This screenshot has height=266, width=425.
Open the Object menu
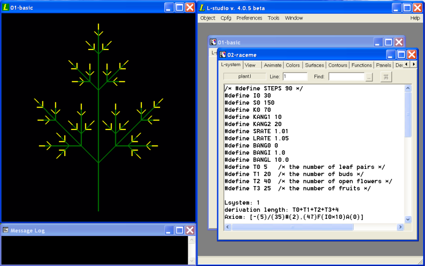pyautogui.click(x=208, y=18)
